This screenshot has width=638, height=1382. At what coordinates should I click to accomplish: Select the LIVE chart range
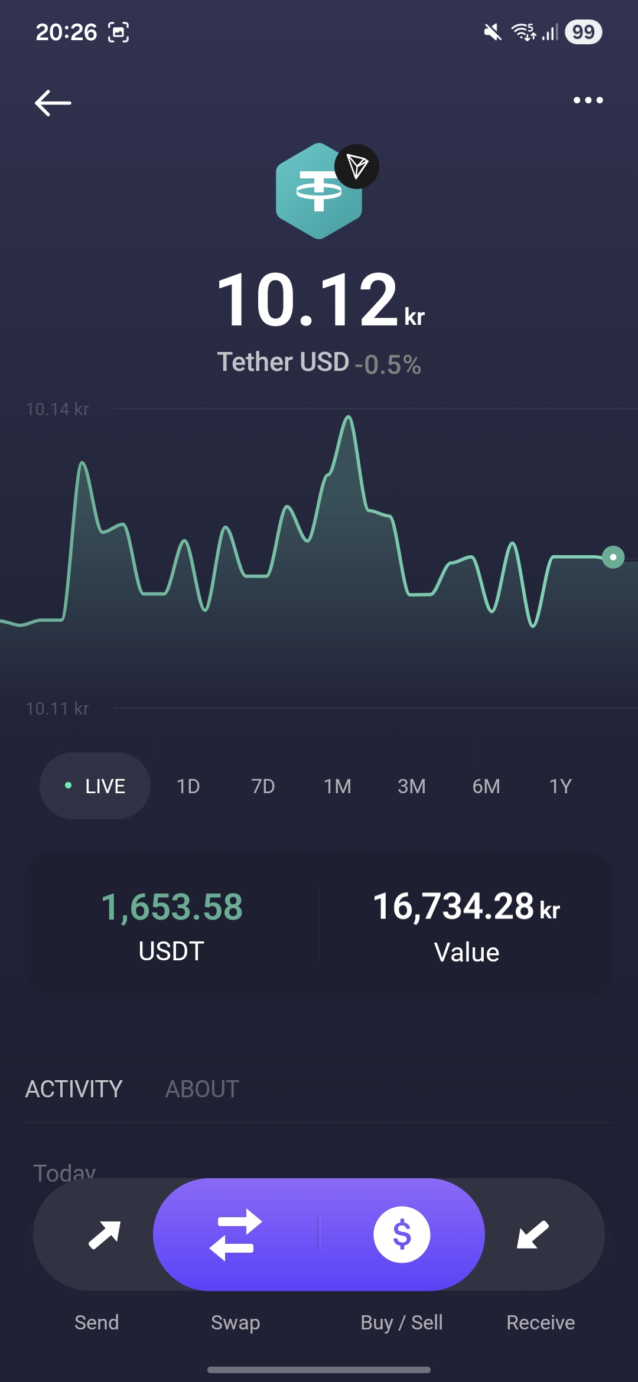[x=95, y=786]
